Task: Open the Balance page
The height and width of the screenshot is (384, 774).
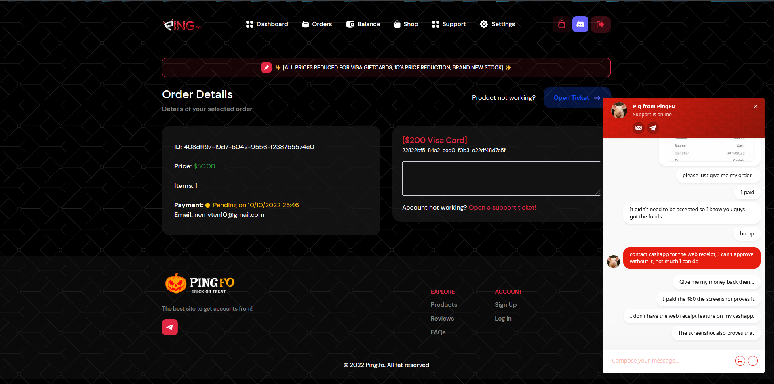Action: [363, 24]
